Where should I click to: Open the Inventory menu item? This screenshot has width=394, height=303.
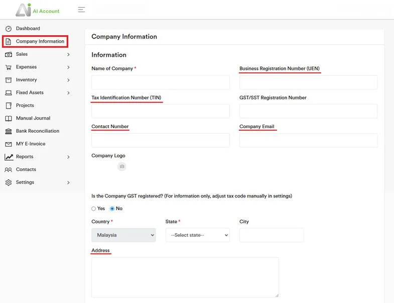[x=26, y=80]
